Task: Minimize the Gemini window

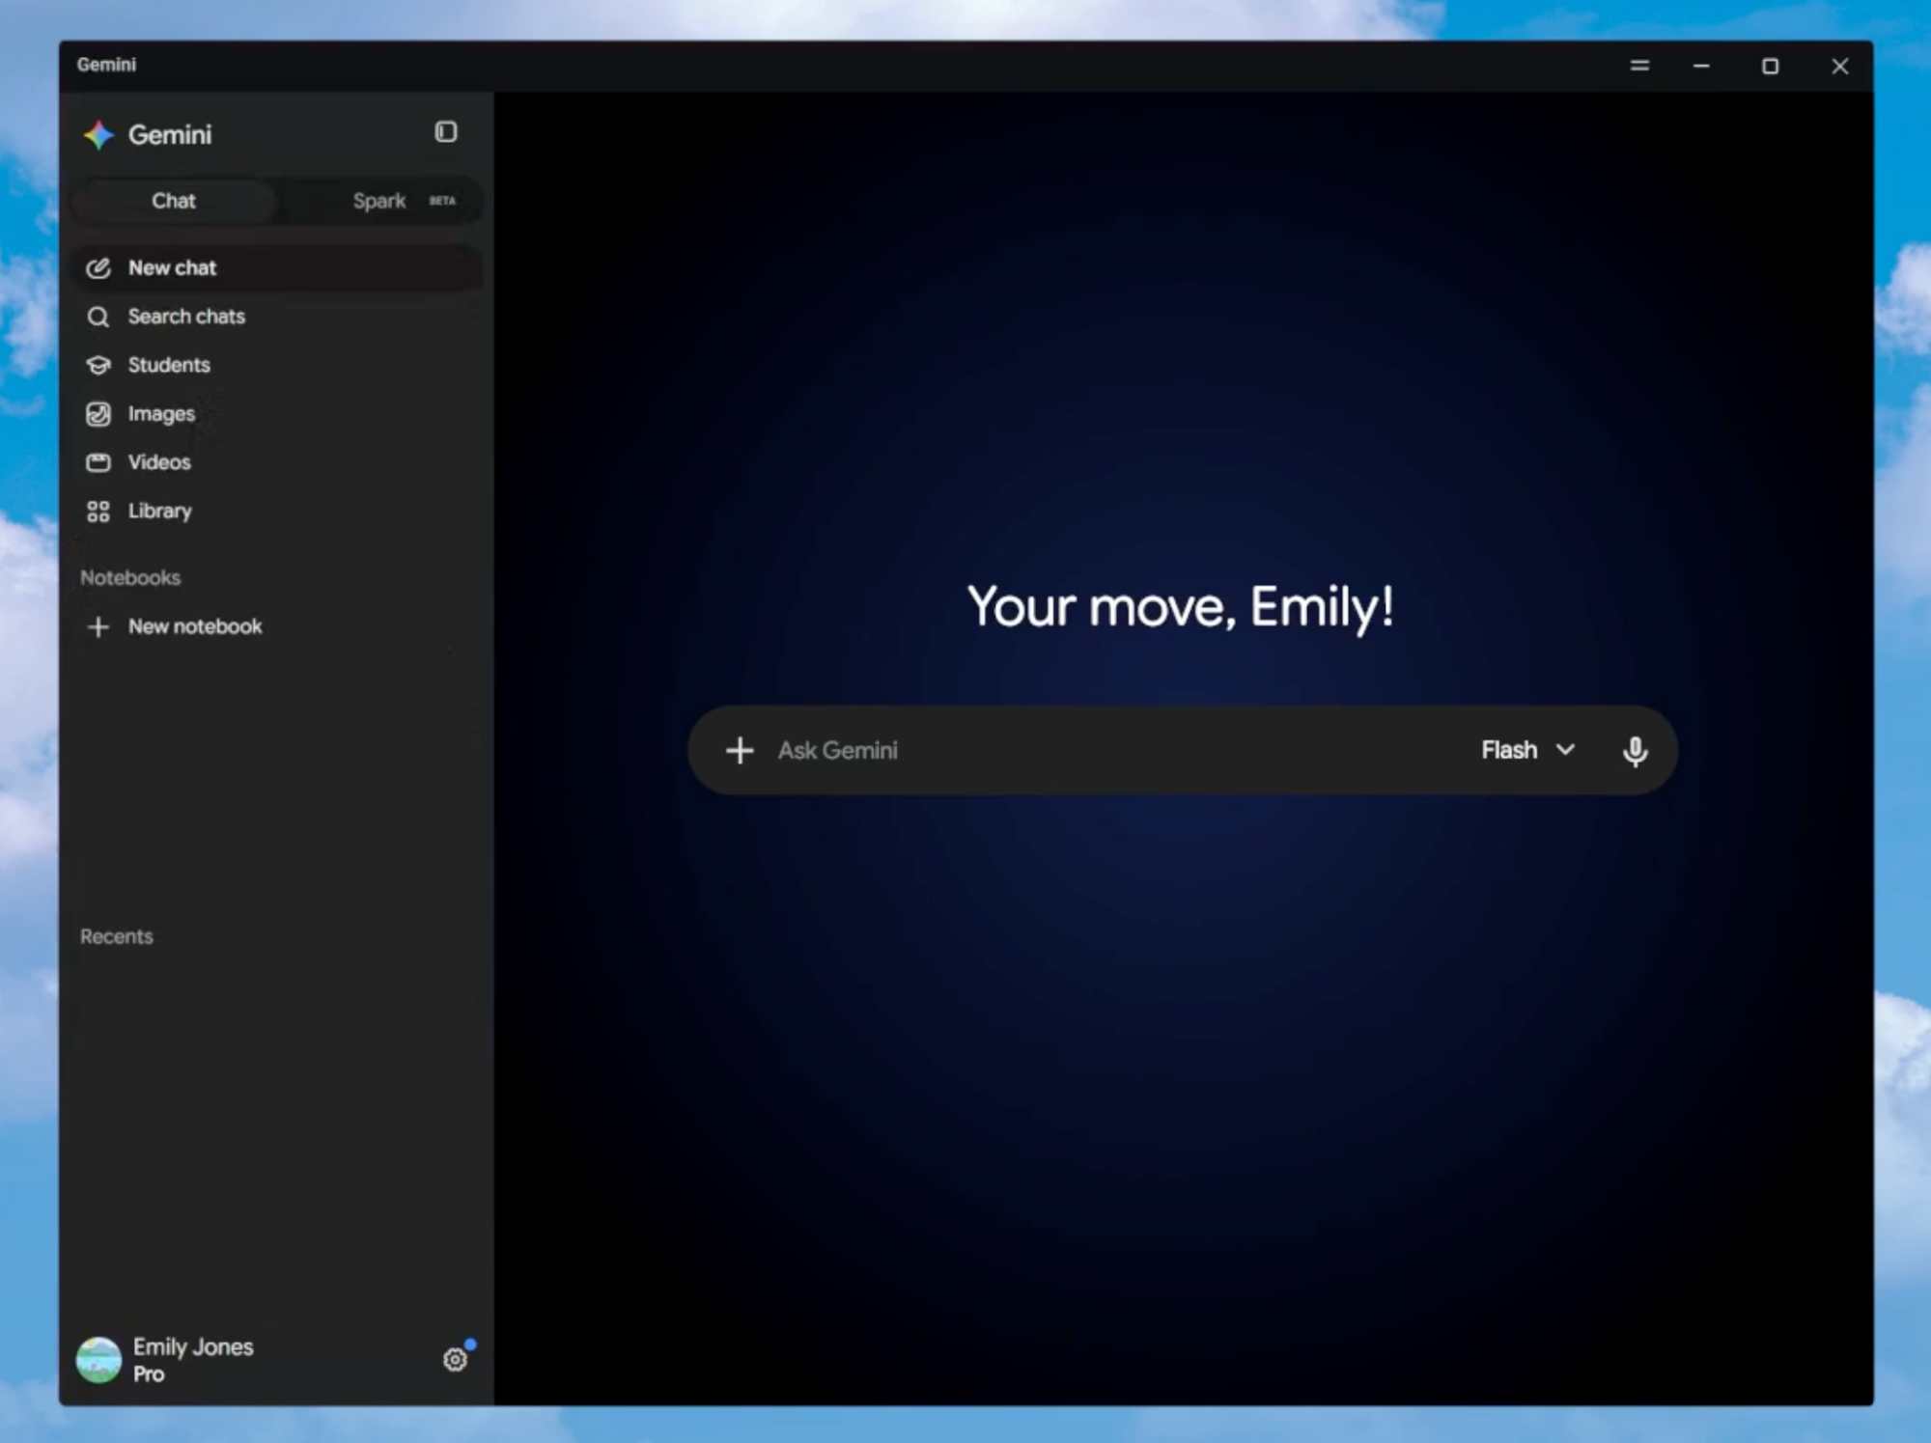Action: coord(1701,66)
